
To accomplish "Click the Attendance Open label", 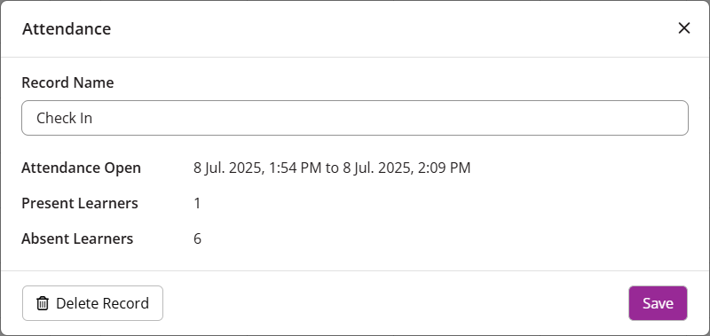I will pyautogui.click(x=81, y=168).
